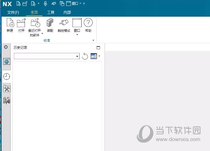This screenshot has width=210, height=151.
Task: Maximize the 历史记录 panel
Action: tap(98, 48)
